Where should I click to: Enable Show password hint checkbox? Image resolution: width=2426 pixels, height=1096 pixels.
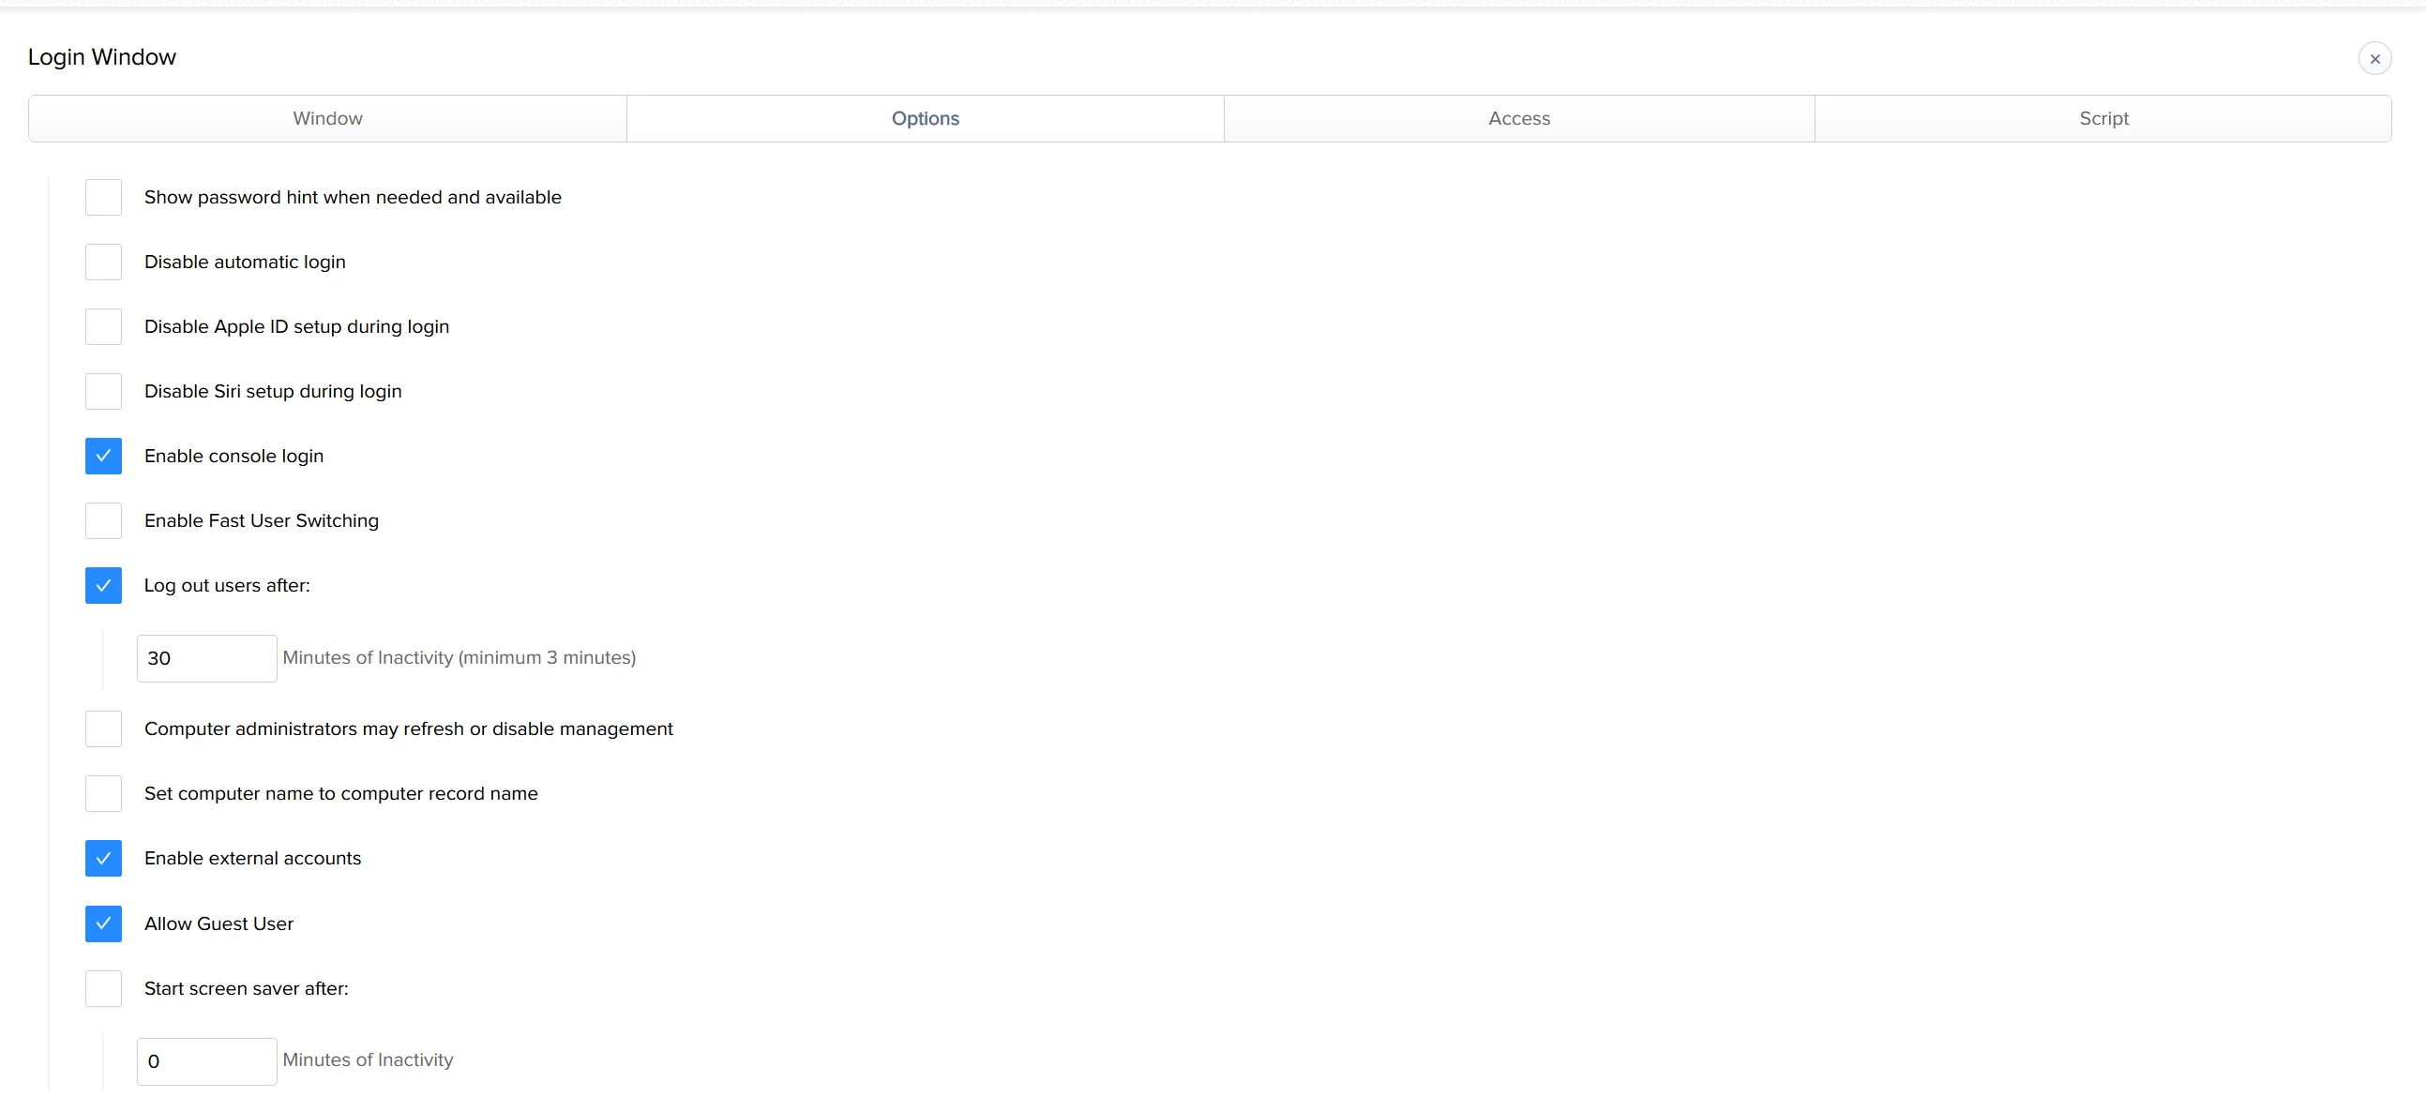[x=103, y=198]
